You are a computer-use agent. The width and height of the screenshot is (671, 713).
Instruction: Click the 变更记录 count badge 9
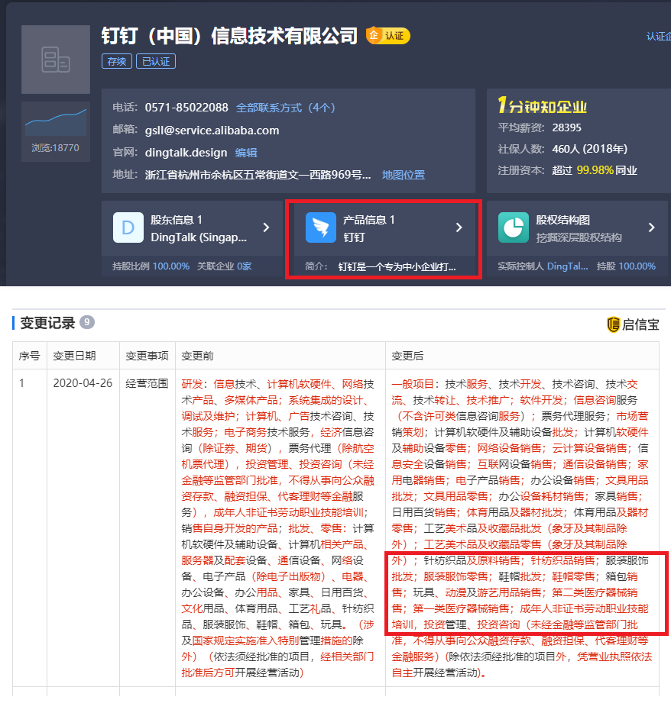point(87,322)
